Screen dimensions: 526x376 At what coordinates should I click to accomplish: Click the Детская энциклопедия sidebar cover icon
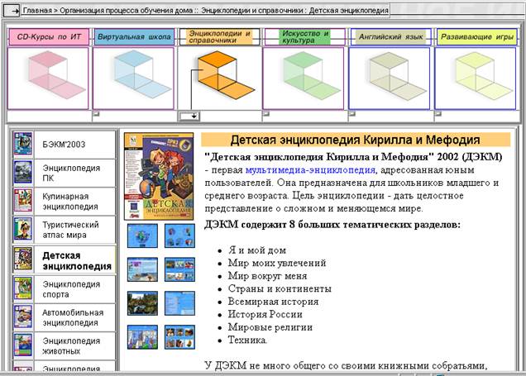pos(23,259)
